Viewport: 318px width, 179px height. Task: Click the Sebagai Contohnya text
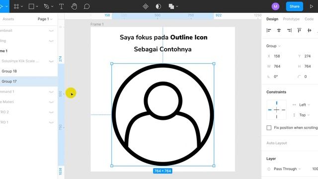(162, 49)
